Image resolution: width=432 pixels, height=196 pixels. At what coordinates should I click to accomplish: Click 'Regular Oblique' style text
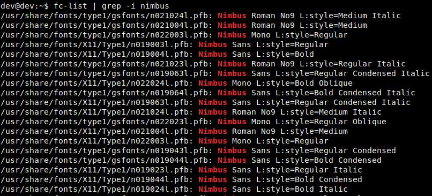[x=350, y=122]
